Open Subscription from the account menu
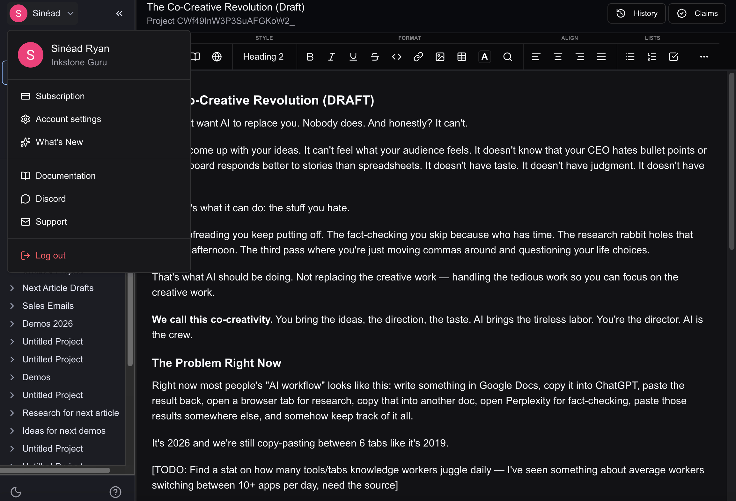Viewport: 736px width, 501px height. [x=99, y=96]
